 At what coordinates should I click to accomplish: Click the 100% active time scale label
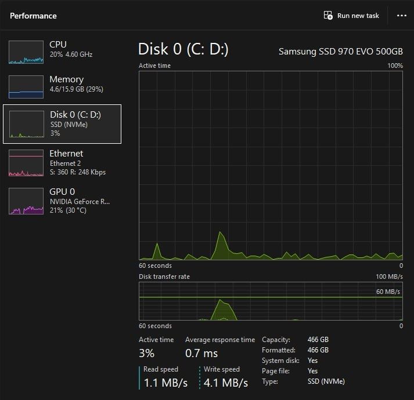[x=395, y=66]
